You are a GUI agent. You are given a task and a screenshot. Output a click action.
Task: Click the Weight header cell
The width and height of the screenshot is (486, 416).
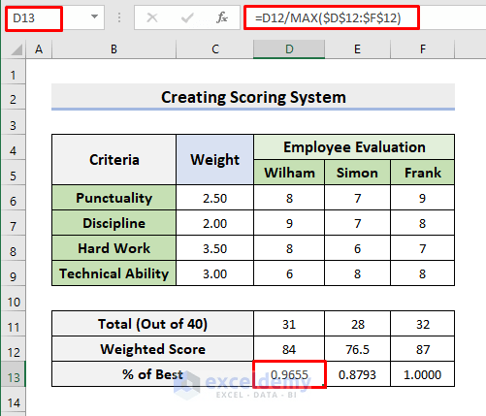click(215, 160)
